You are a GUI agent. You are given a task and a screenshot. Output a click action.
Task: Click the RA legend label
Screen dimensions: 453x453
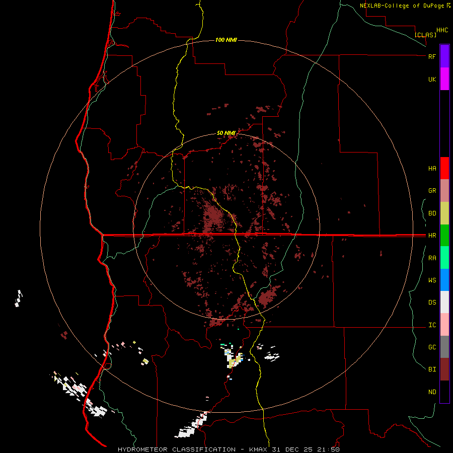pos(432,258)
